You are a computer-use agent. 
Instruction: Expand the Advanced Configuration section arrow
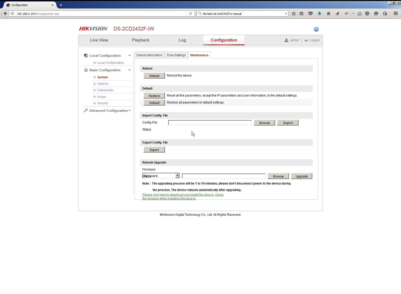pos(130,110)
